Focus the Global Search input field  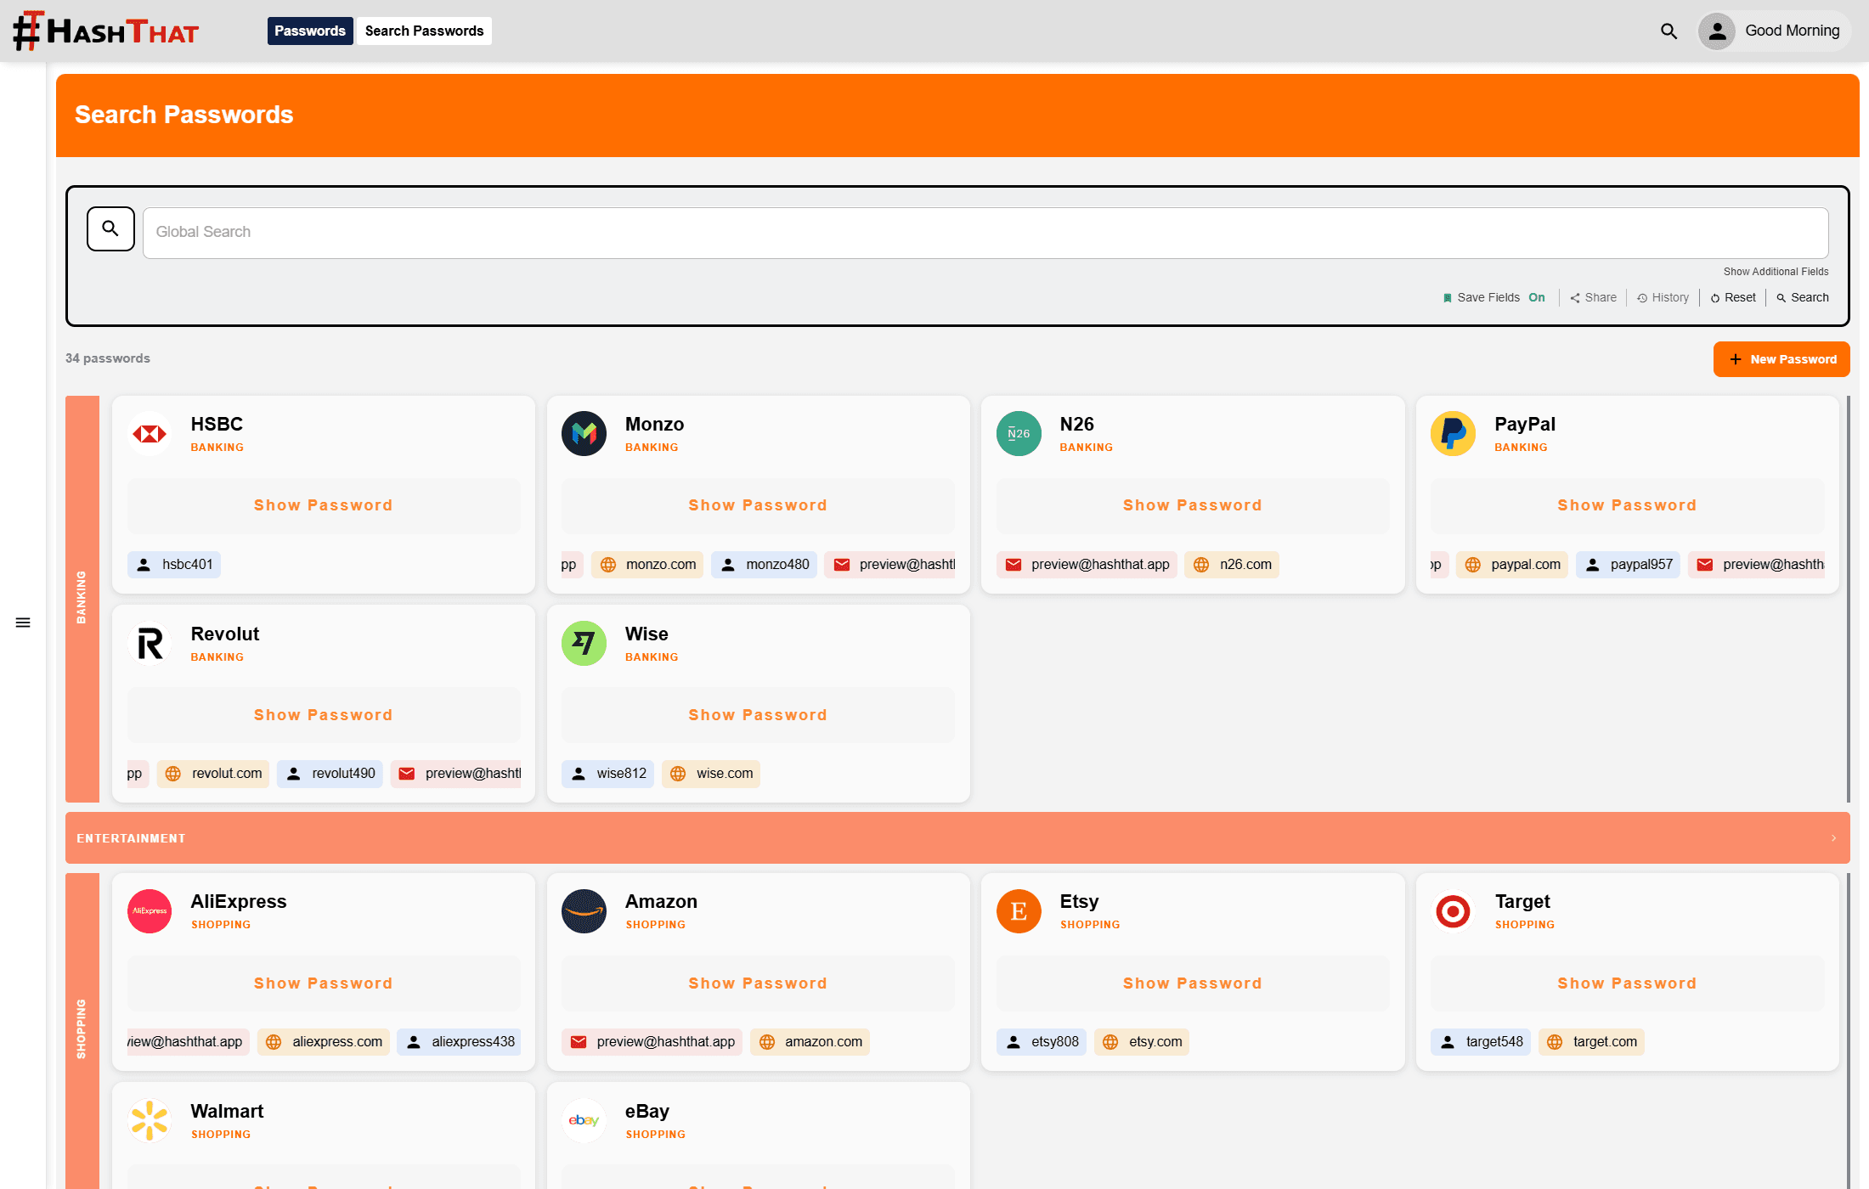point(985,233)
